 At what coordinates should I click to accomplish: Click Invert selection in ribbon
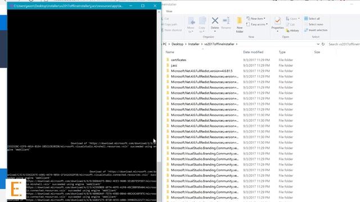(x=316, y=30)
